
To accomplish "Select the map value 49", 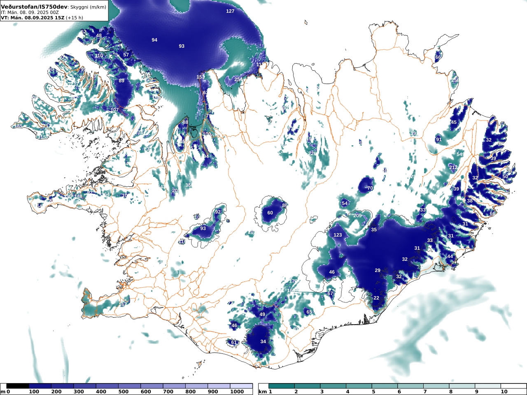I will pyautogui.click(x=262, y=314).
